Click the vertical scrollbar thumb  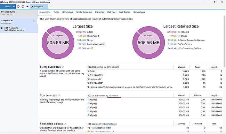(225, 41)
